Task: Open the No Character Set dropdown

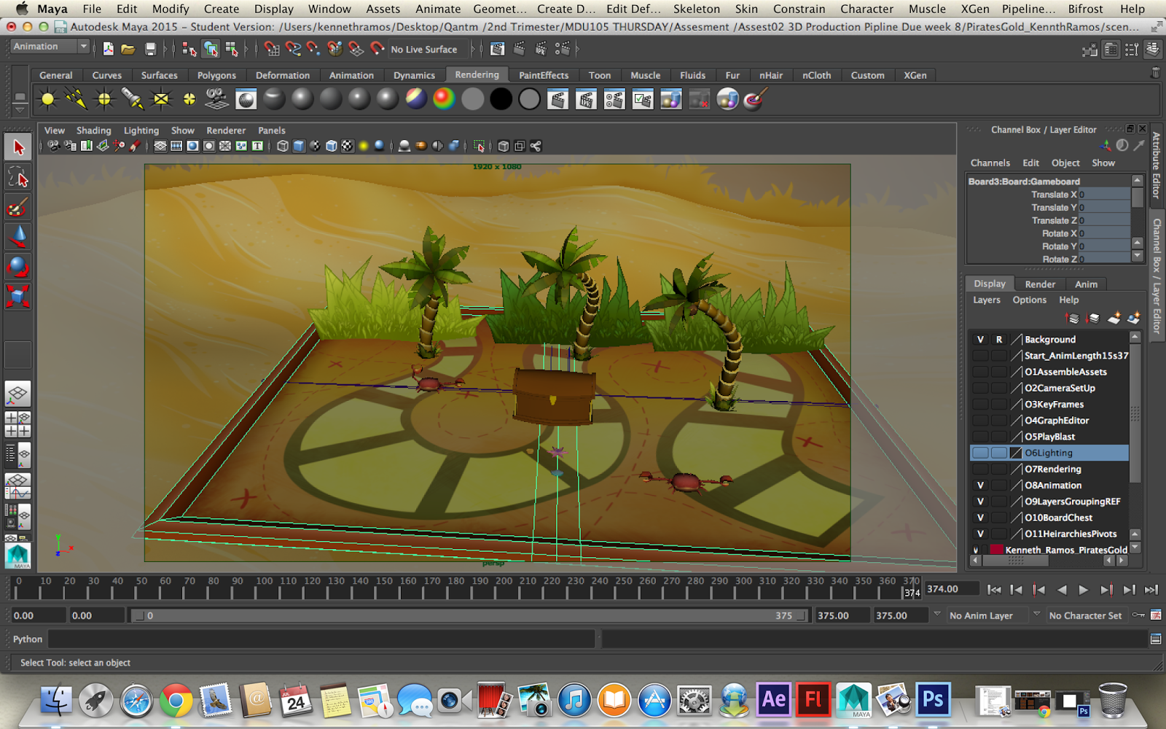Action: (1087, 615)
